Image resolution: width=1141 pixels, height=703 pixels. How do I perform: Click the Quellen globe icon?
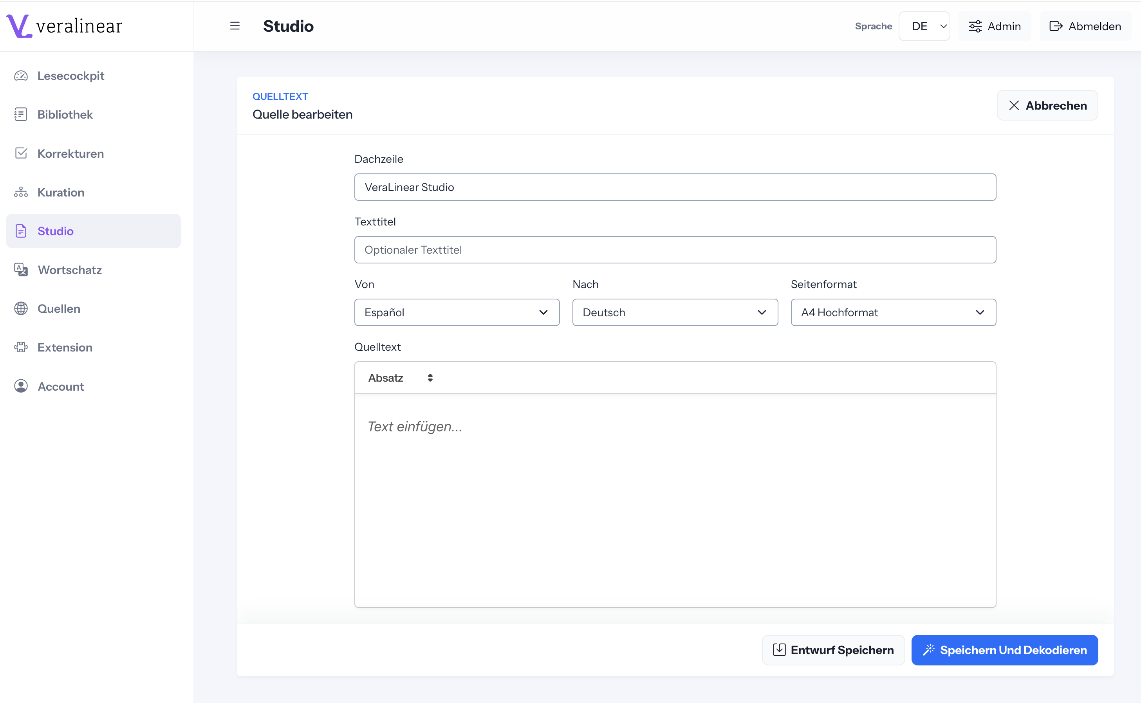(x=21, y=309)
